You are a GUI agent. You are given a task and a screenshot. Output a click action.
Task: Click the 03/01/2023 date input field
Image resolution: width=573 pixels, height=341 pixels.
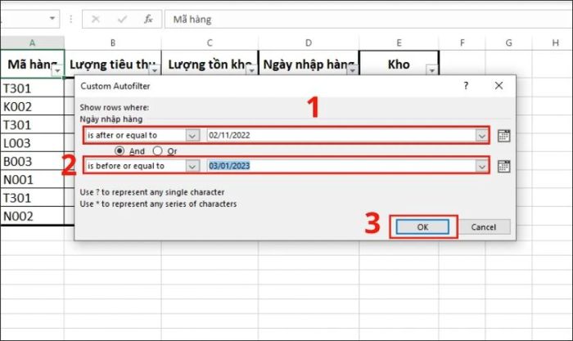[341, 166]
